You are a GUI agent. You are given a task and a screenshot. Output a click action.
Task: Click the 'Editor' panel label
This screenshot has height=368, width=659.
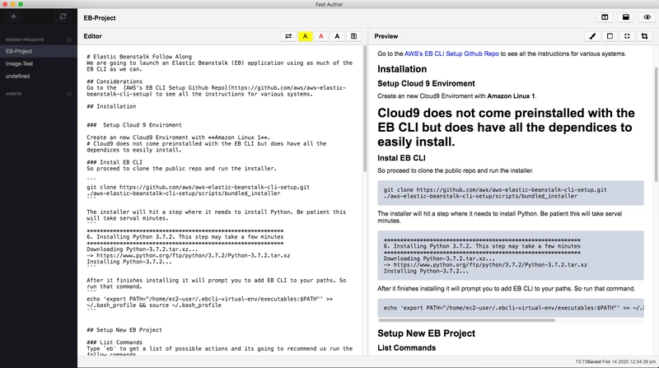92,36
